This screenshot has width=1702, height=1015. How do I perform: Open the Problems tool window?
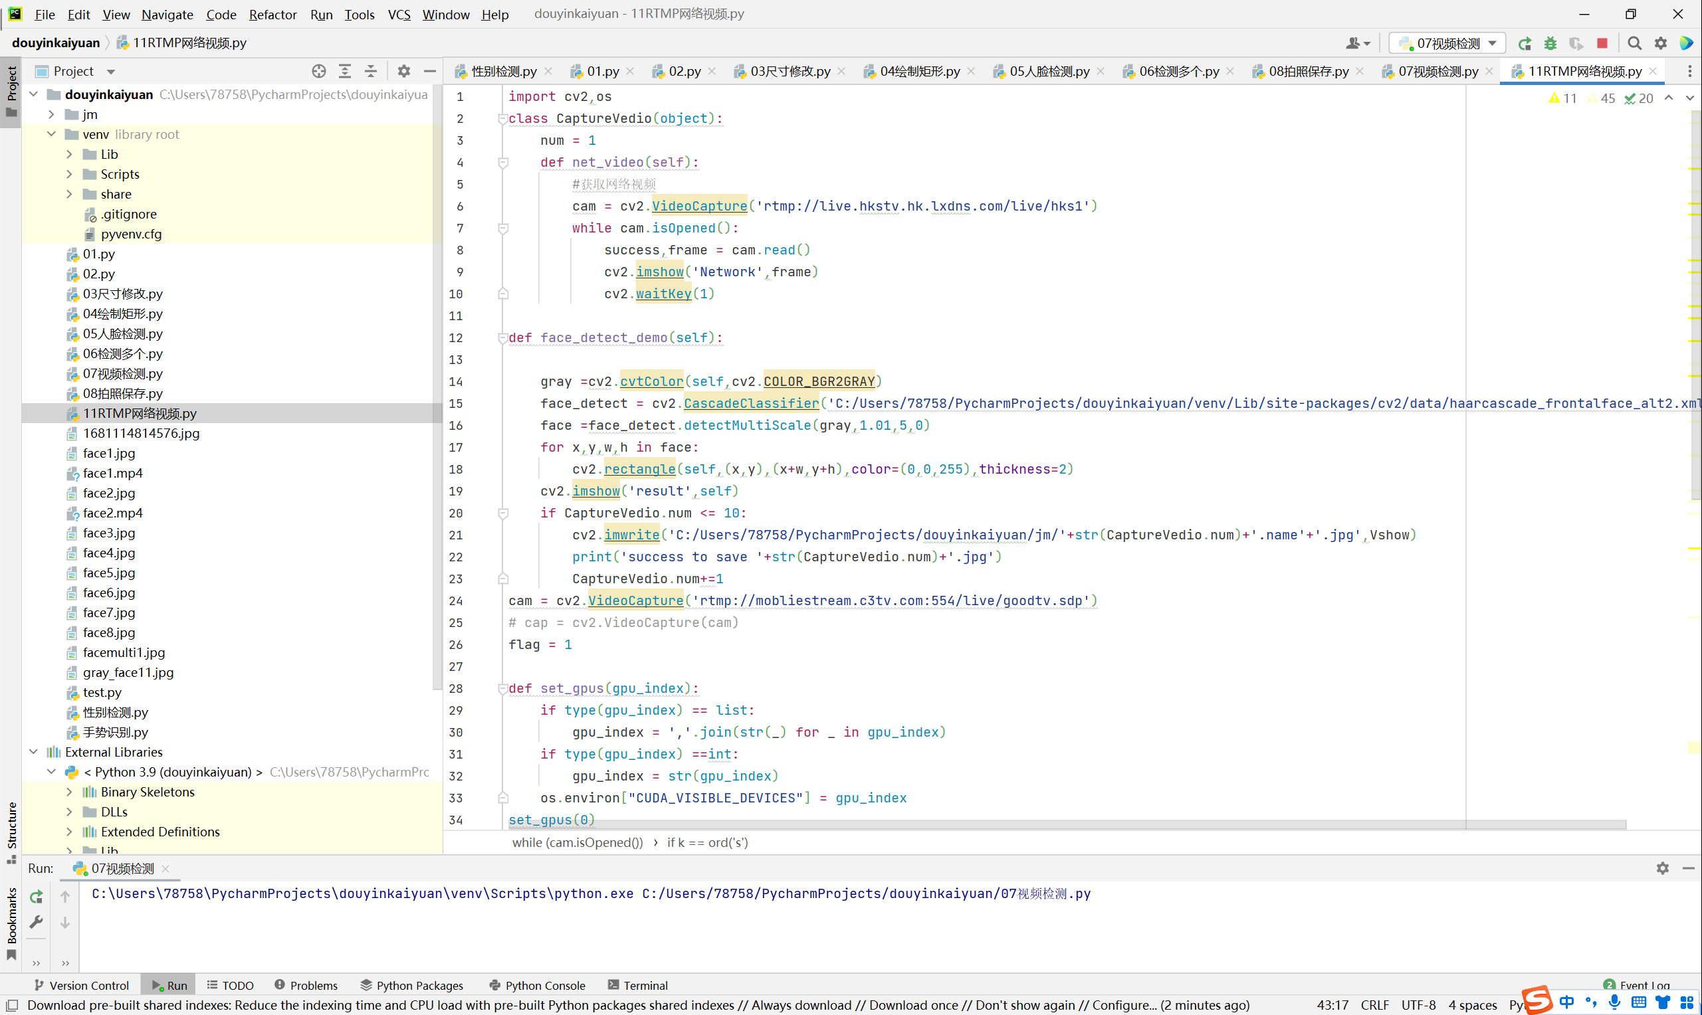tap(306, 985)
